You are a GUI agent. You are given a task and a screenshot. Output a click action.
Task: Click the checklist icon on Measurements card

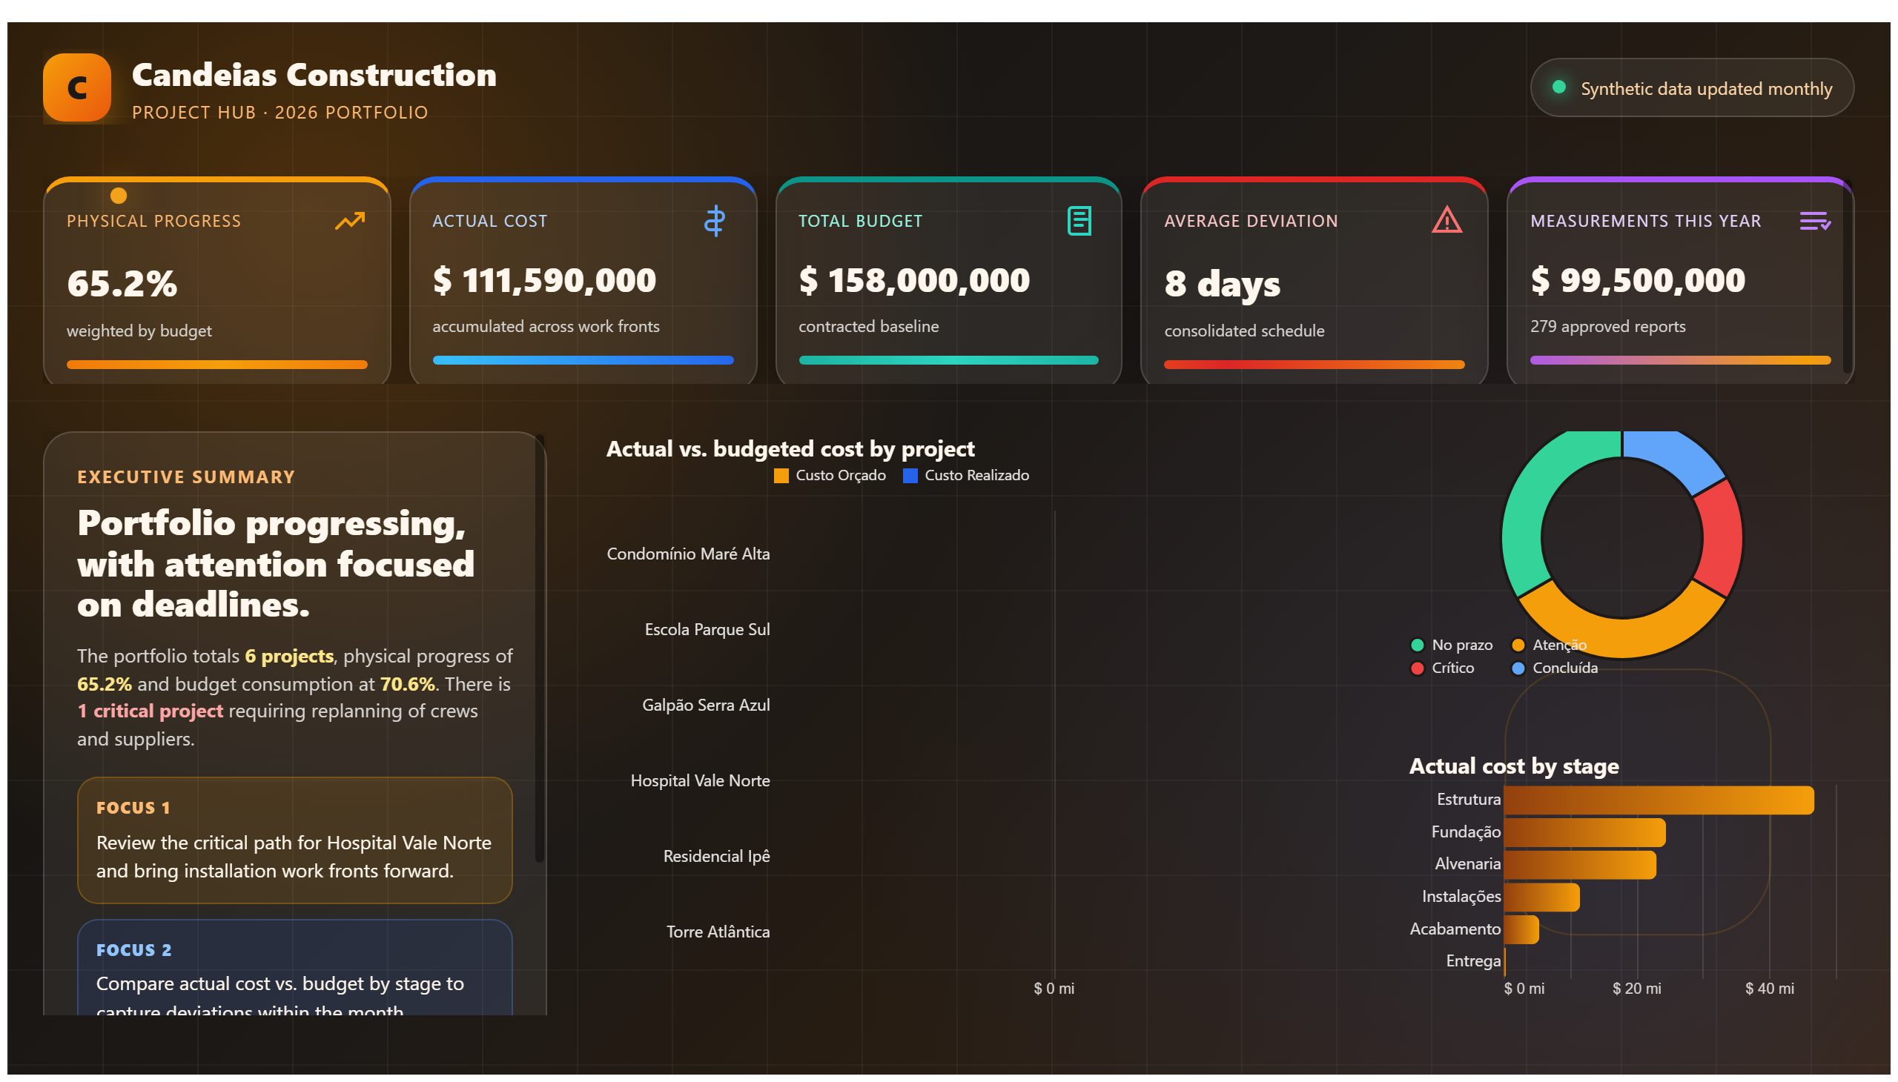(x=1814, y=221)
